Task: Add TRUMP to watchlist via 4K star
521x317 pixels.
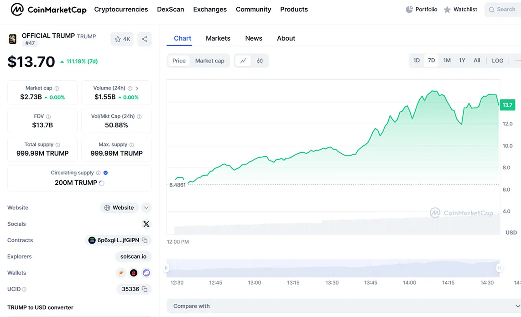Action: tap(122, 39)
